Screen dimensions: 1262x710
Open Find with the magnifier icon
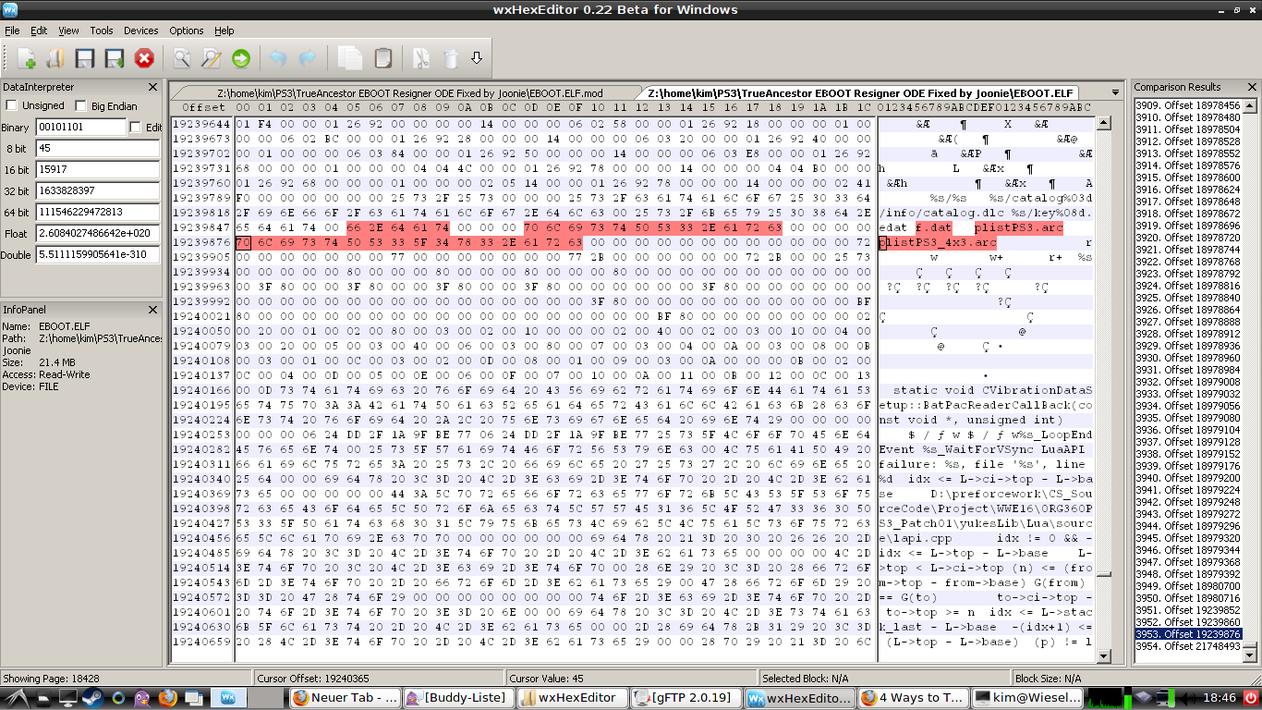(x=182, y=59)
